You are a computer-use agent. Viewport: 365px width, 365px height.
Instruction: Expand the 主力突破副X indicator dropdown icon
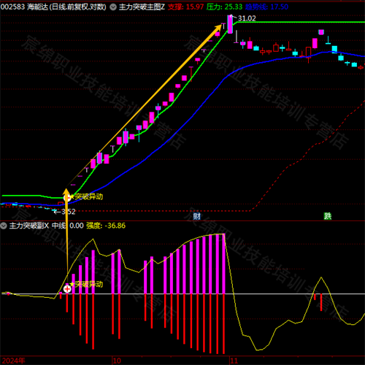4,226
